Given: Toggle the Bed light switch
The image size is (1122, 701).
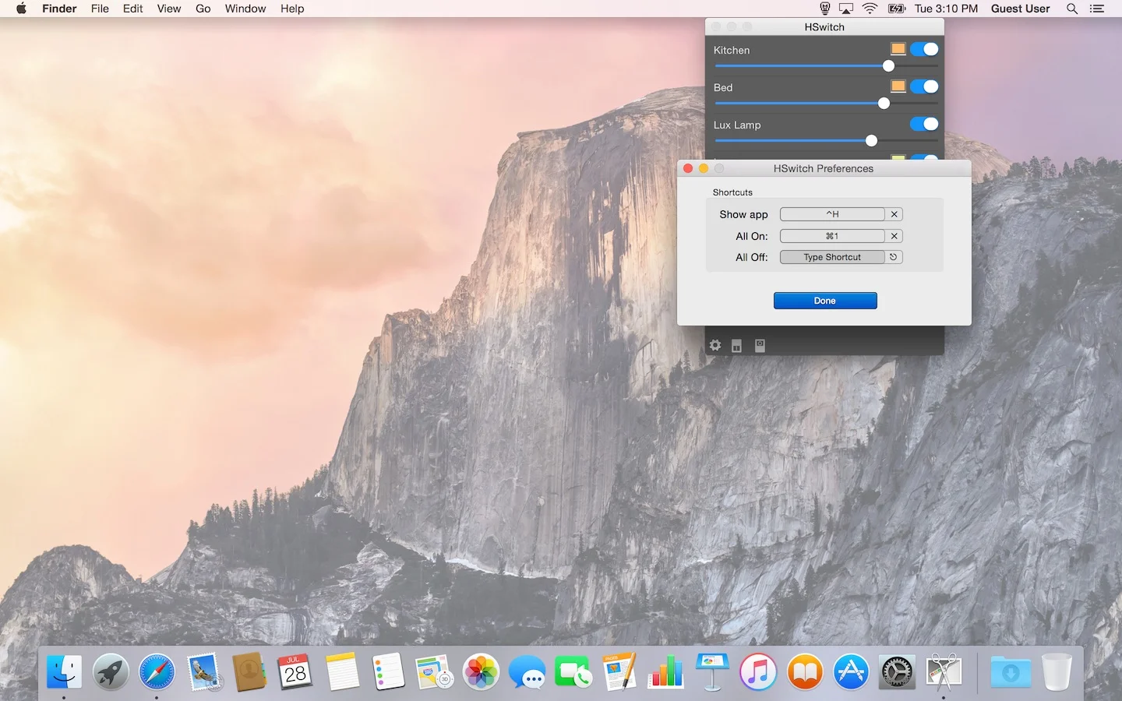Looking at the screenshot, I should coord(924,86).
